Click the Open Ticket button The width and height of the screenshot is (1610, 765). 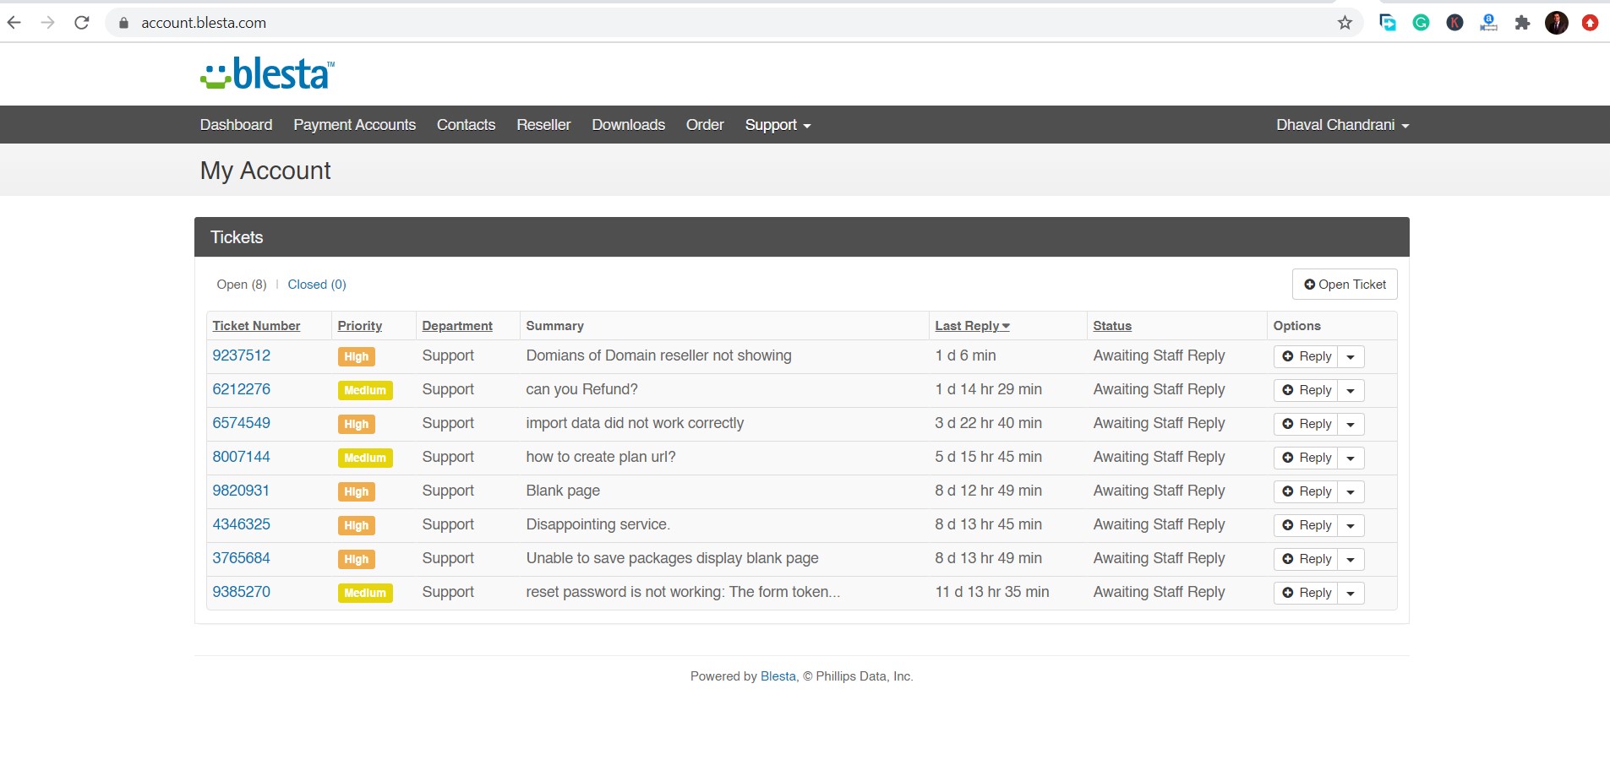click(1344, 285)
